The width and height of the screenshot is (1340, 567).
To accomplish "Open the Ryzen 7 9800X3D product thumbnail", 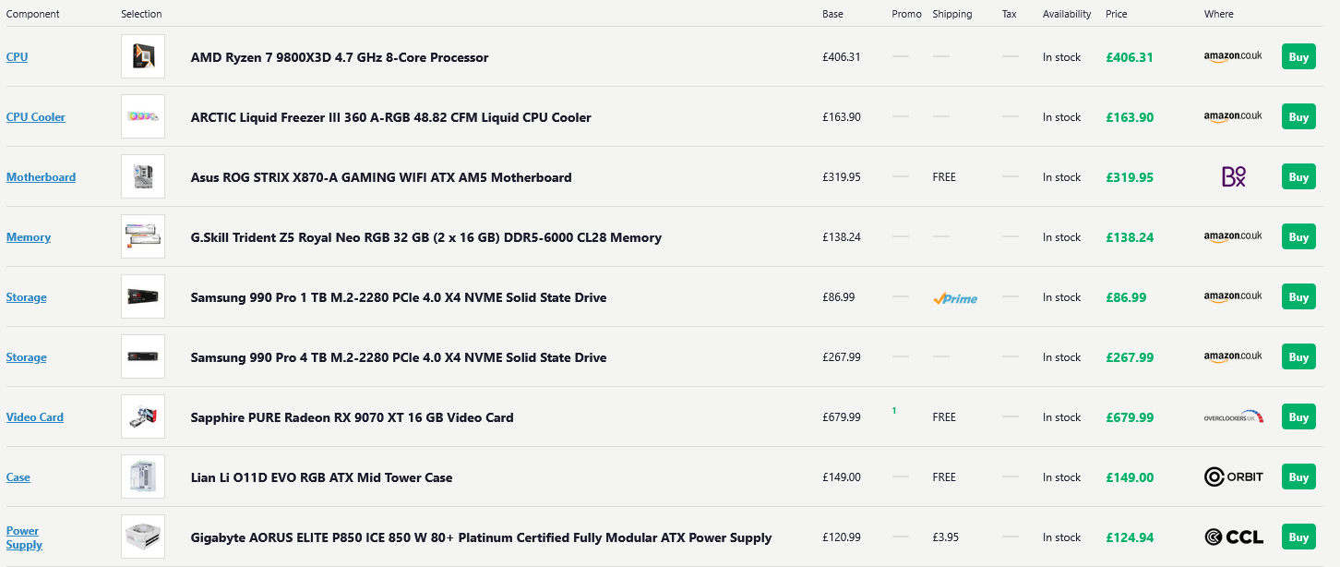I will coord(143,56).
